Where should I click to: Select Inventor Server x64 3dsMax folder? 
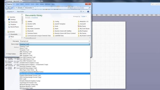pyautogui.click(x=62, y=31)
